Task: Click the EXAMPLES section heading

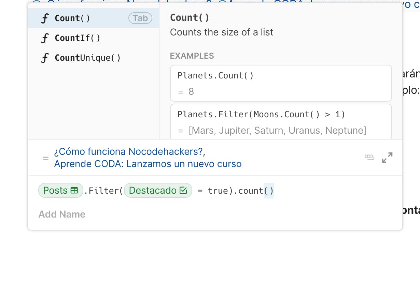Action: pos(192,56)
